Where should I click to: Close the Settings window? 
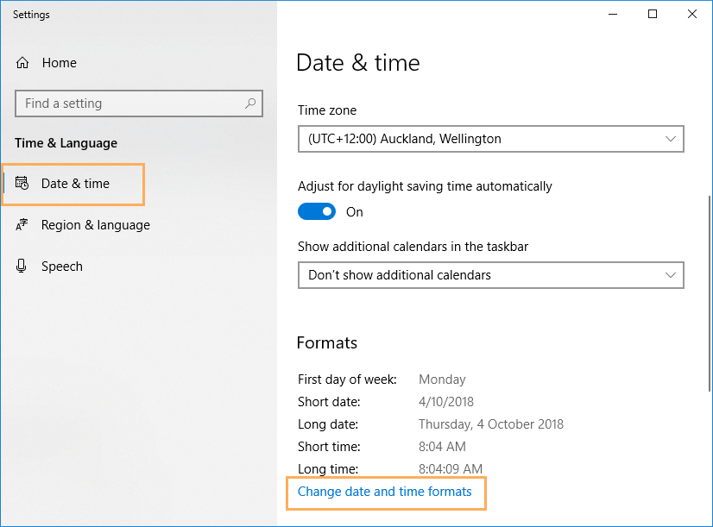(x=692, y=14)
